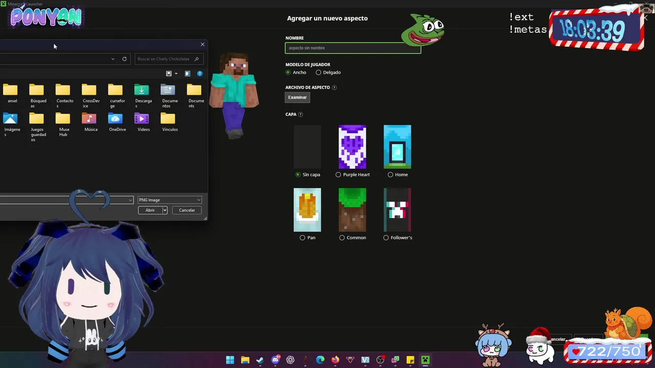Open the CrossDevice folder
This screenshot has height=368, width=655.
tap(90, 96)
